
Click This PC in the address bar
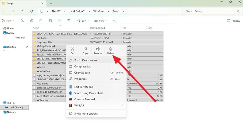point(56,11)
